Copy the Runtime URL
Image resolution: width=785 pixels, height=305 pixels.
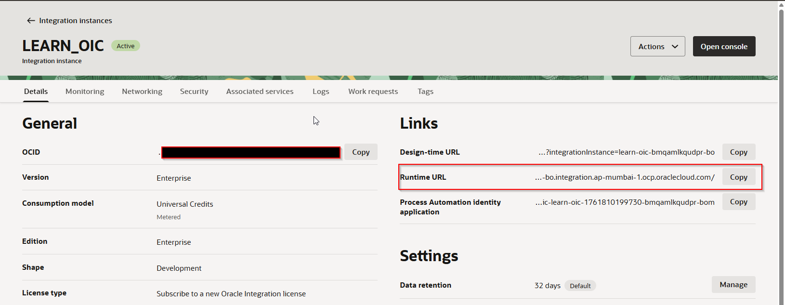[x=738, y=177]
